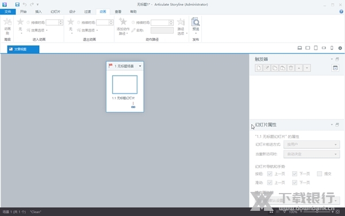Click motion path 名称 name field
This screenshot has height=216, width=345.
pos(162,30)
